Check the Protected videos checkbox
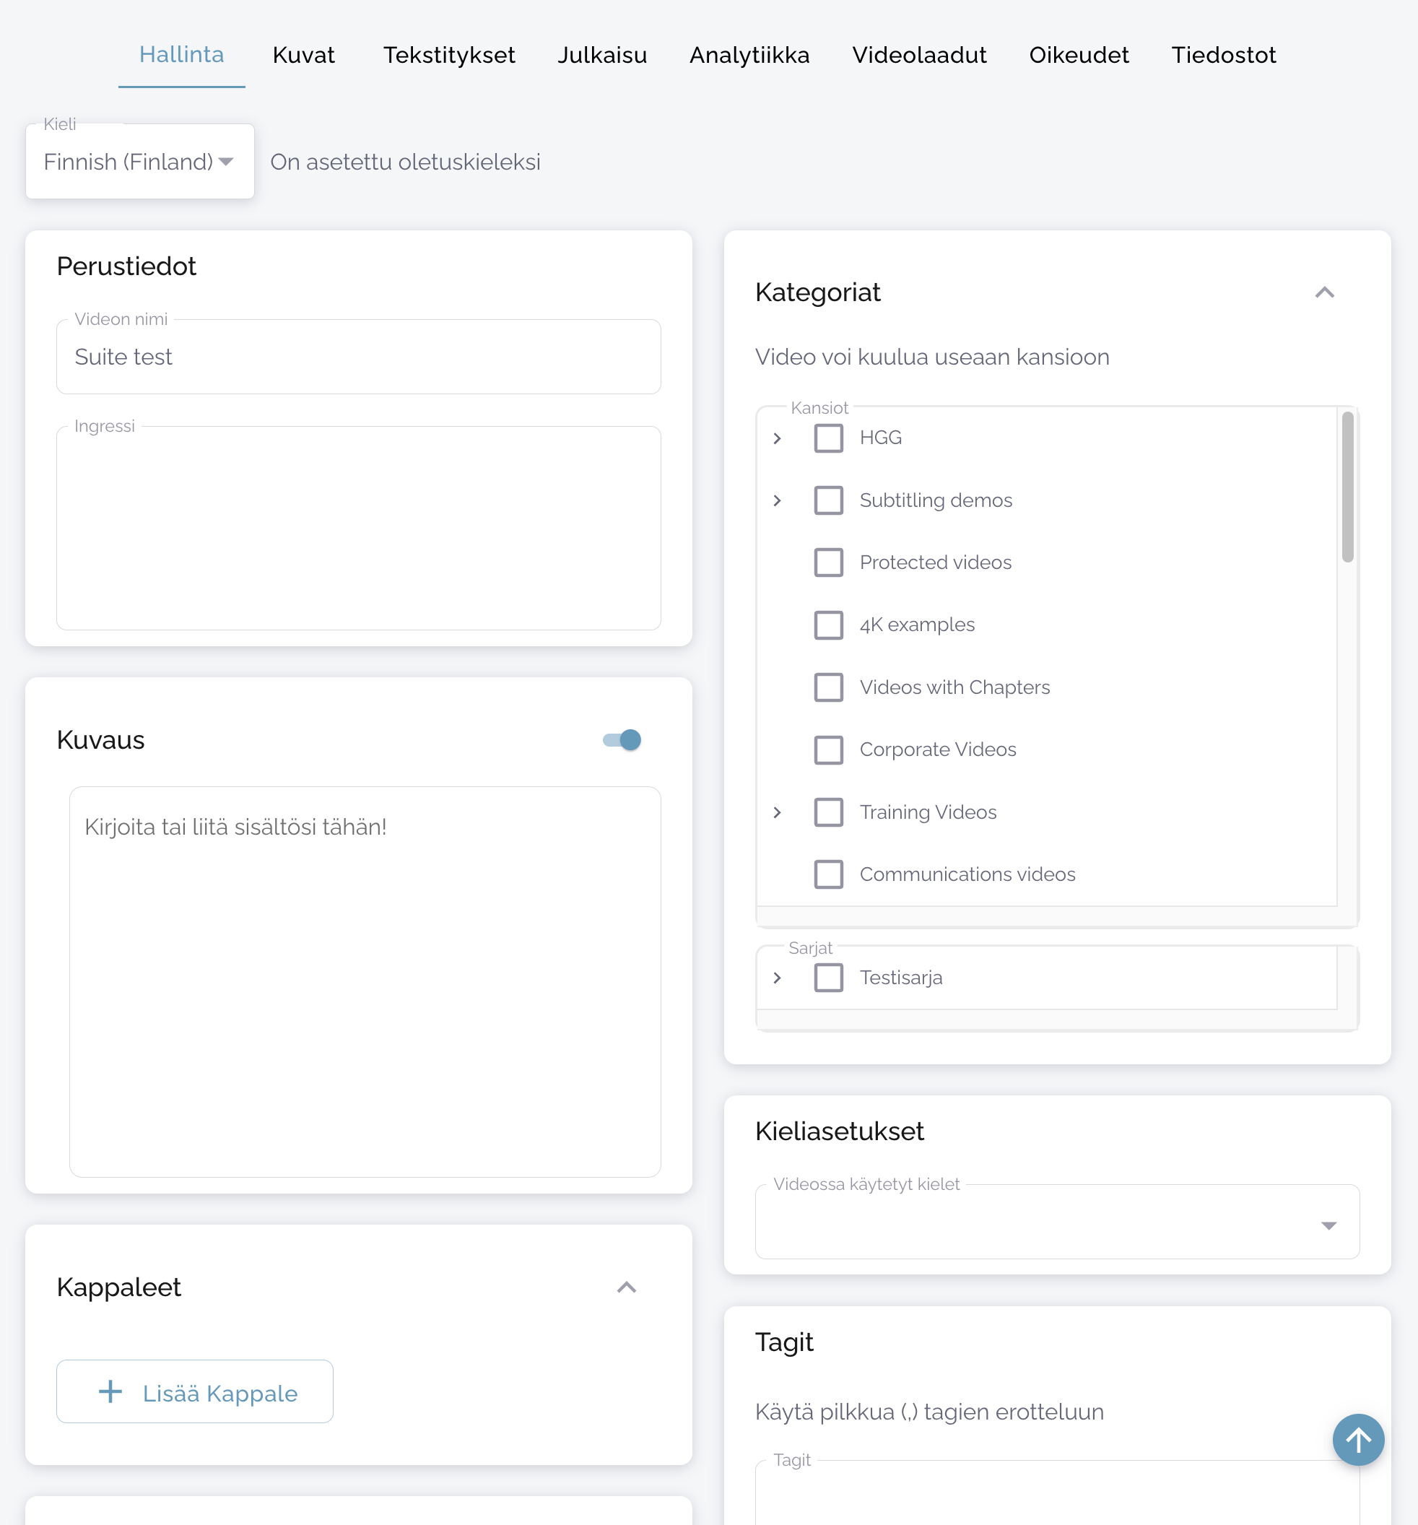Viewport: 1418px width, 1525px height. point(827,562)
